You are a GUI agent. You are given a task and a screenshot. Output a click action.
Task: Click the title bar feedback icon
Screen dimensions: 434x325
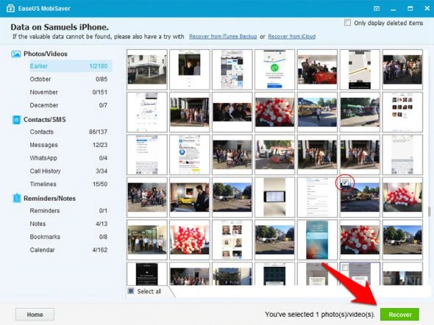[377, 9]
